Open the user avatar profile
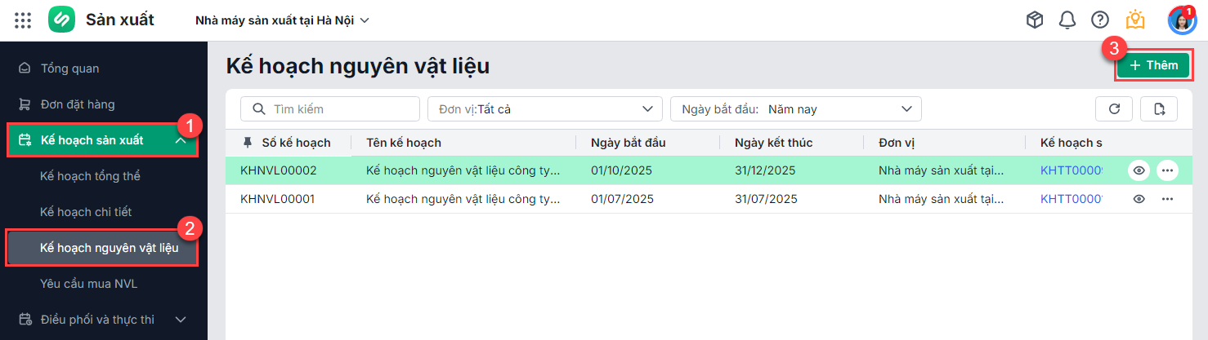The image size is (1208, 340). click(1181, 20)
